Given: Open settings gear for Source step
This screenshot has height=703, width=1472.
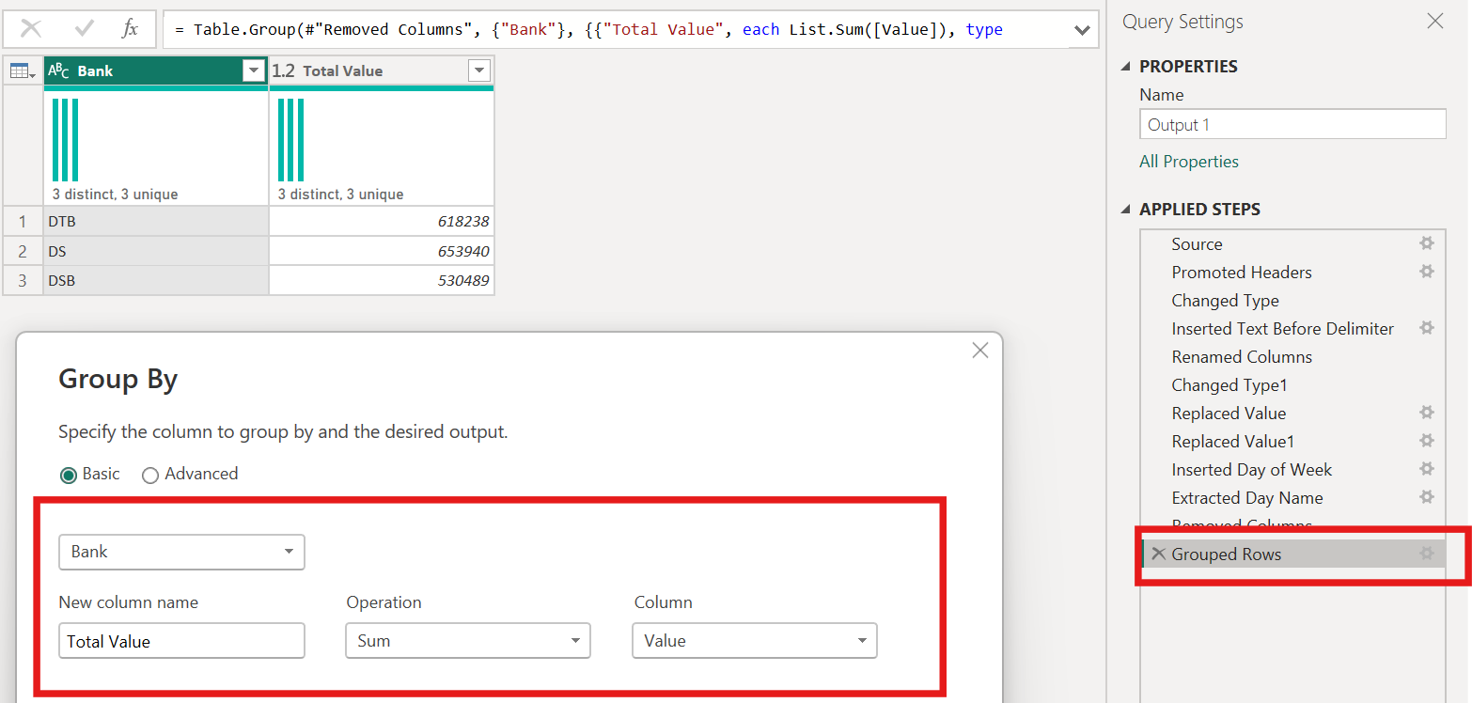Looking at the screenshot, I should pos(1427,243).
